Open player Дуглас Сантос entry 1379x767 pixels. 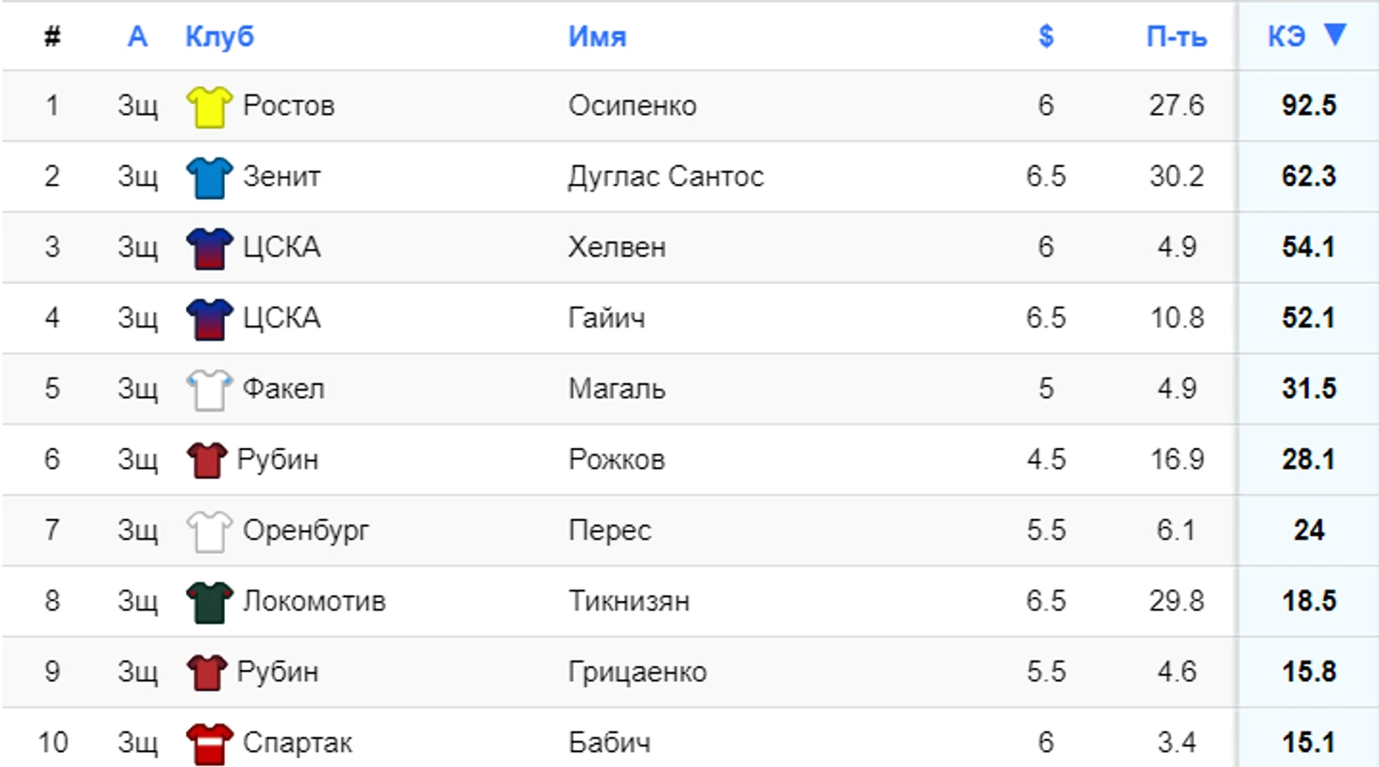pyautogui.click(x=666, y=176)
